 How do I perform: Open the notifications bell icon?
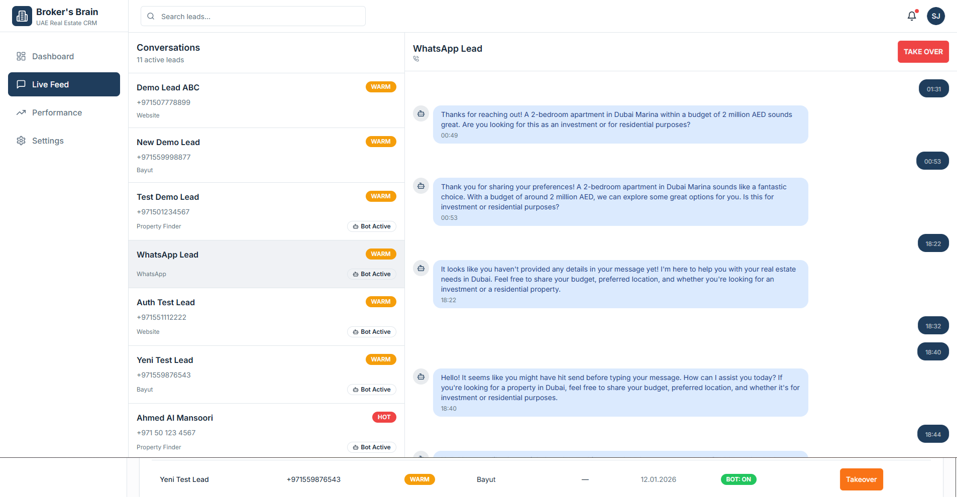pyautogui.click(x=912, y=16)
